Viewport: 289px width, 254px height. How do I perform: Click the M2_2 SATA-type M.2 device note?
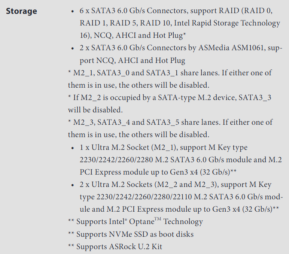[170, 104]
